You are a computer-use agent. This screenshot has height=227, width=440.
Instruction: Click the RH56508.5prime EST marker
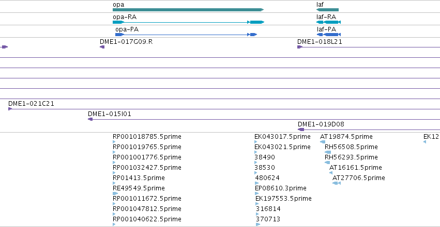tap(328, 152)
